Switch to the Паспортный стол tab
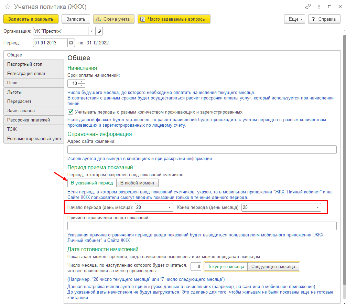346x308 pixels. coord(33,64)
